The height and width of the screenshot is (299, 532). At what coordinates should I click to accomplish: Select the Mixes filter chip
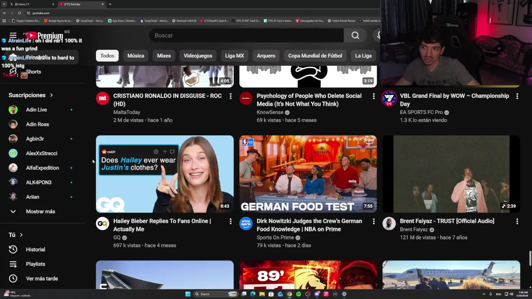(164, 56)
